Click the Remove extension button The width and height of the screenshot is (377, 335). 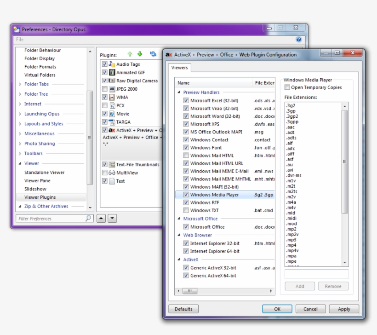tap(333, 286)
